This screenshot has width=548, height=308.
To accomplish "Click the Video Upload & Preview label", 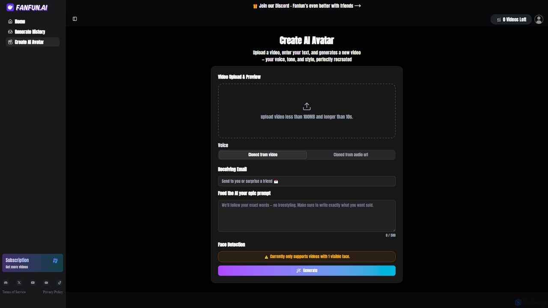I will (x=239, y=77).
